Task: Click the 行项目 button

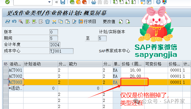Action: pyautogui.click(x=87, y=22)
